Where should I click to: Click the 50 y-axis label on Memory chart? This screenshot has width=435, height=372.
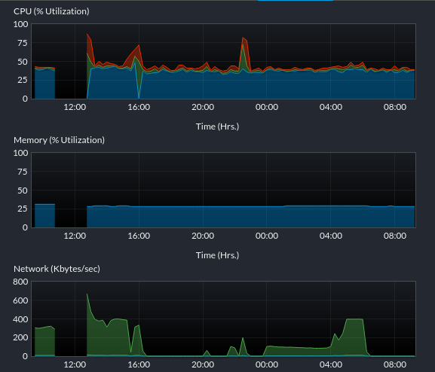coord(23,191)
